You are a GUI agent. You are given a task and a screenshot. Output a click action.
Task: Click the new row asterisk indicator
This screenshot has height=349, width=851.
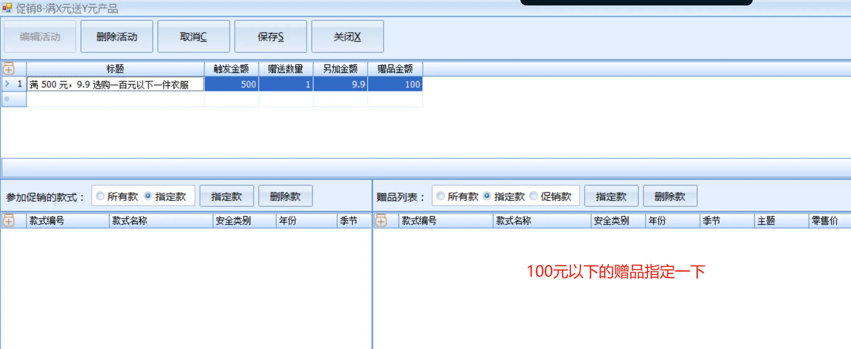(x=7, y=99)
